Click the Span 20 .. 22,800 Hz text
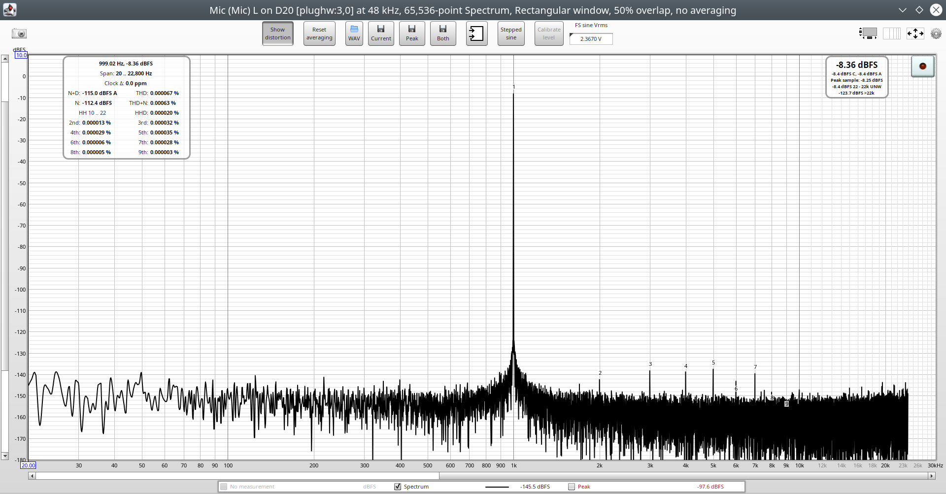 [126, 73]
